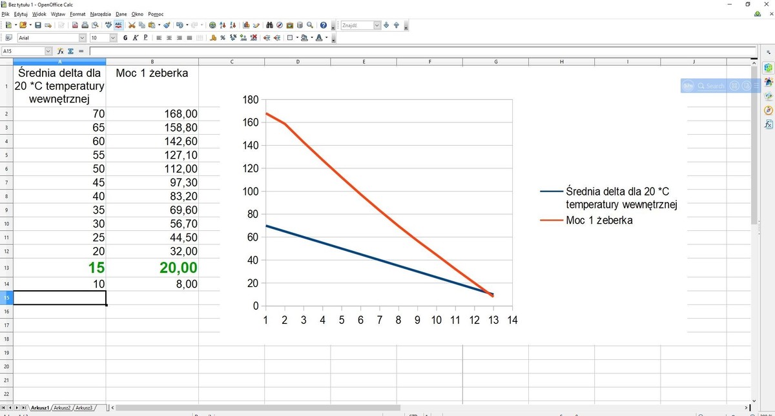Image resolution: width=775 pixels, height=416 pixels.
Task: Expand the Arial font name dropdown
Action: [x=83, y=38]
